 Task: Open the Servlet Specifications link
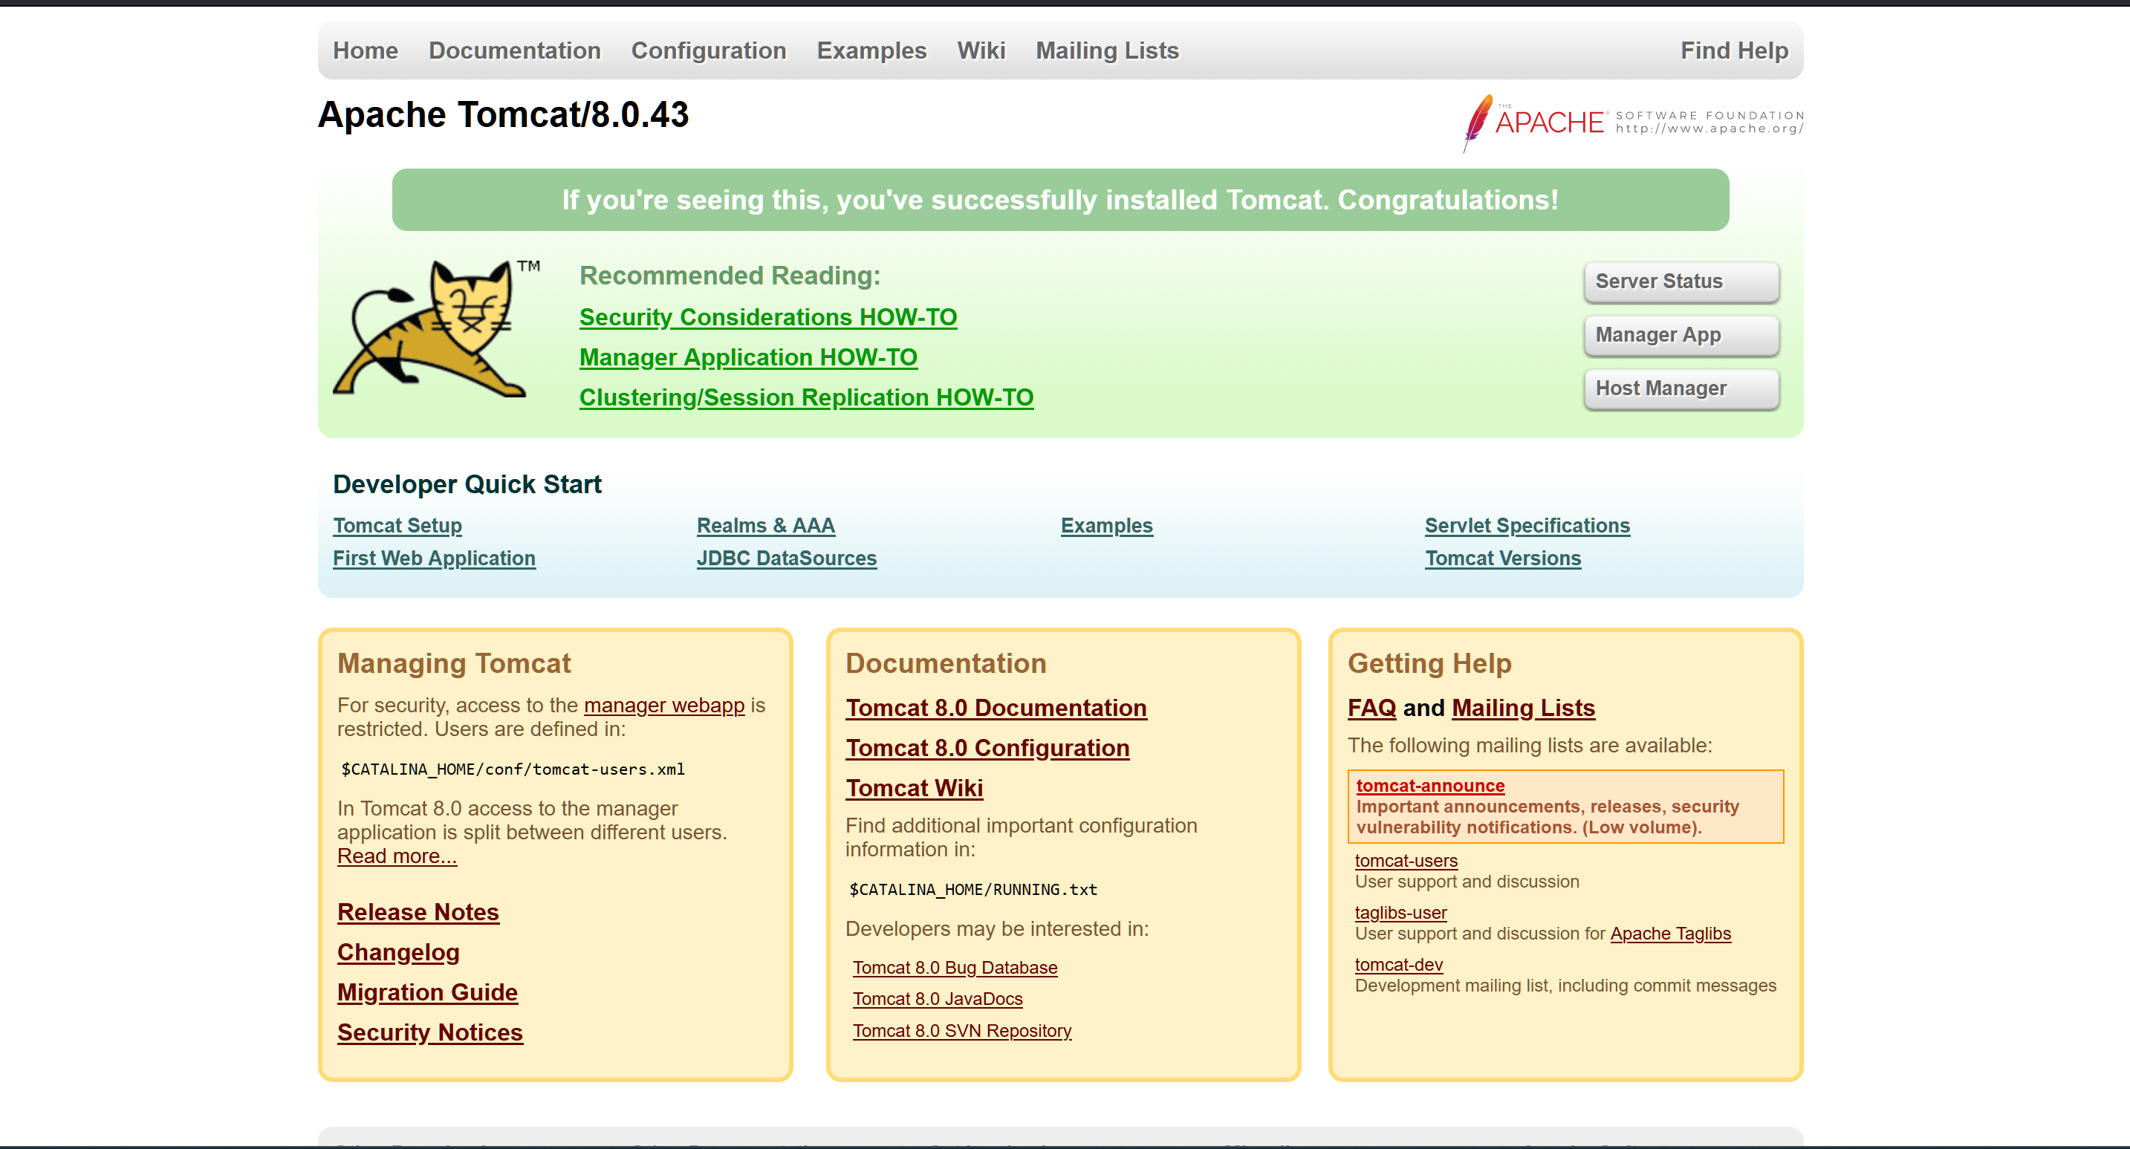pyautogui.click(x=1527, y=526)
